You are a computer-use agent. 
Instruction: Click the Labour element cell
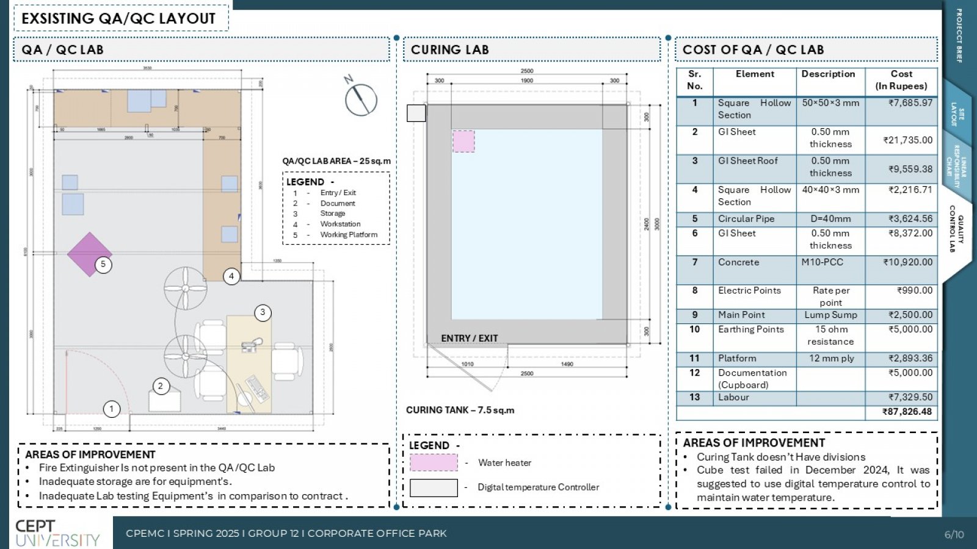(x=755, y=398)
